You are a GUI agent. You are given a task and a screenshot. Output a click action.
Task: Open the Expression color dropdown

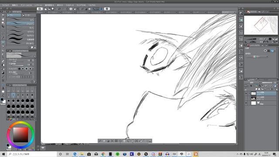257,56
